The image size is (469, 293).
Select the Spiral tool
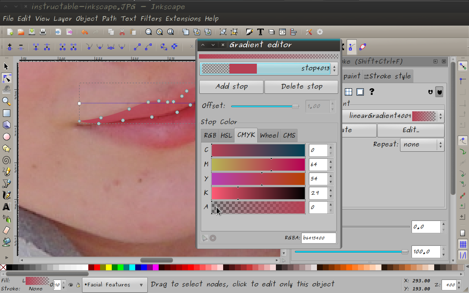(x=6, y=160)
